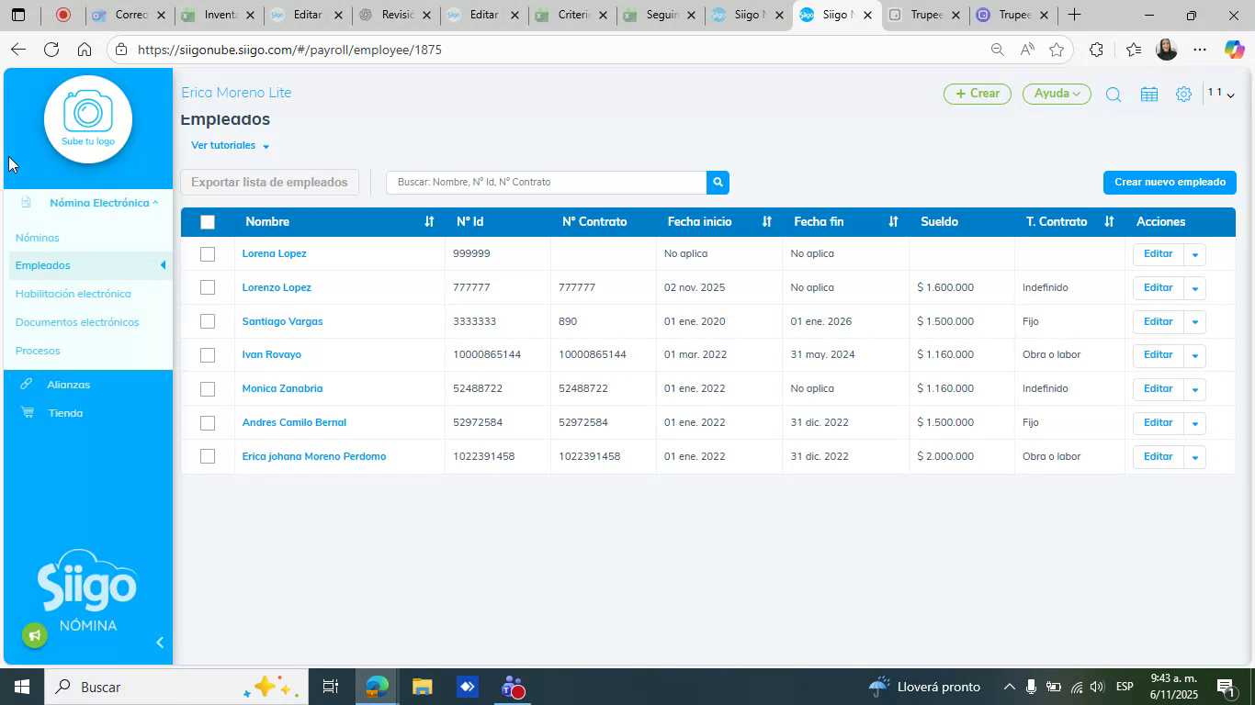This screenshot has width=1255, height=705.
Task: Click Editar for Andres Camilo Bernal
Action: click(x=1158, y=423)
